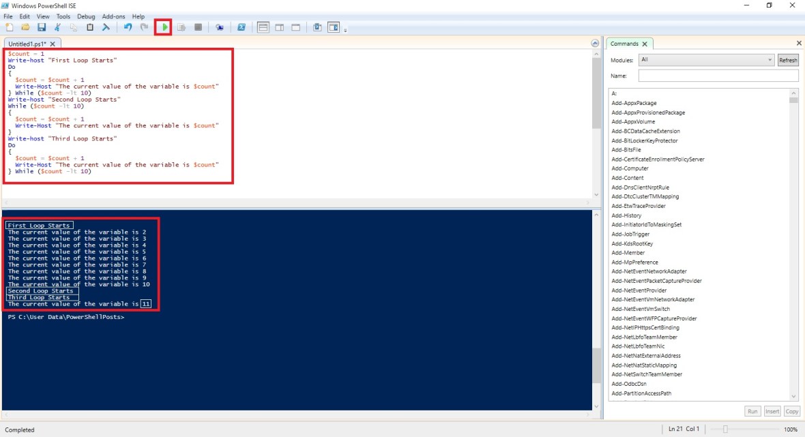Select Add-Computer in the commands list

630,168
